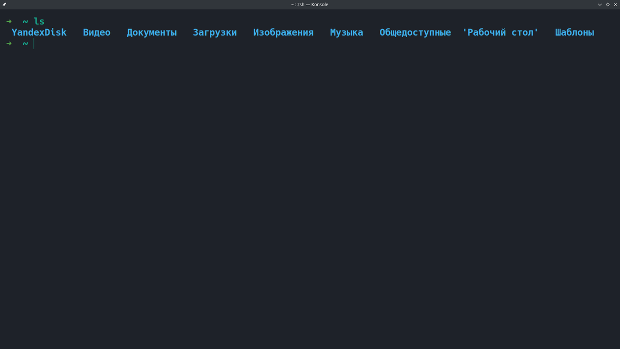Select the Загрузки folder name
620x349 pixels.
[214, 32]
